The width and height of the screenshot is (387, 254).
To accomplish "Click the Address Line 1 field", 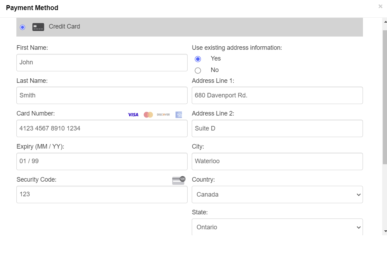I will (277, 95).
